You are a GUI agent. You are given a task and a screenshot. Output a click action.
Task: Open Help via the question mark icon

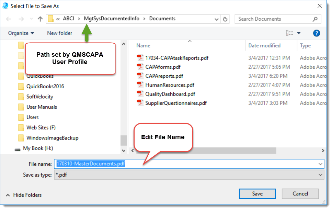(317, 33)
